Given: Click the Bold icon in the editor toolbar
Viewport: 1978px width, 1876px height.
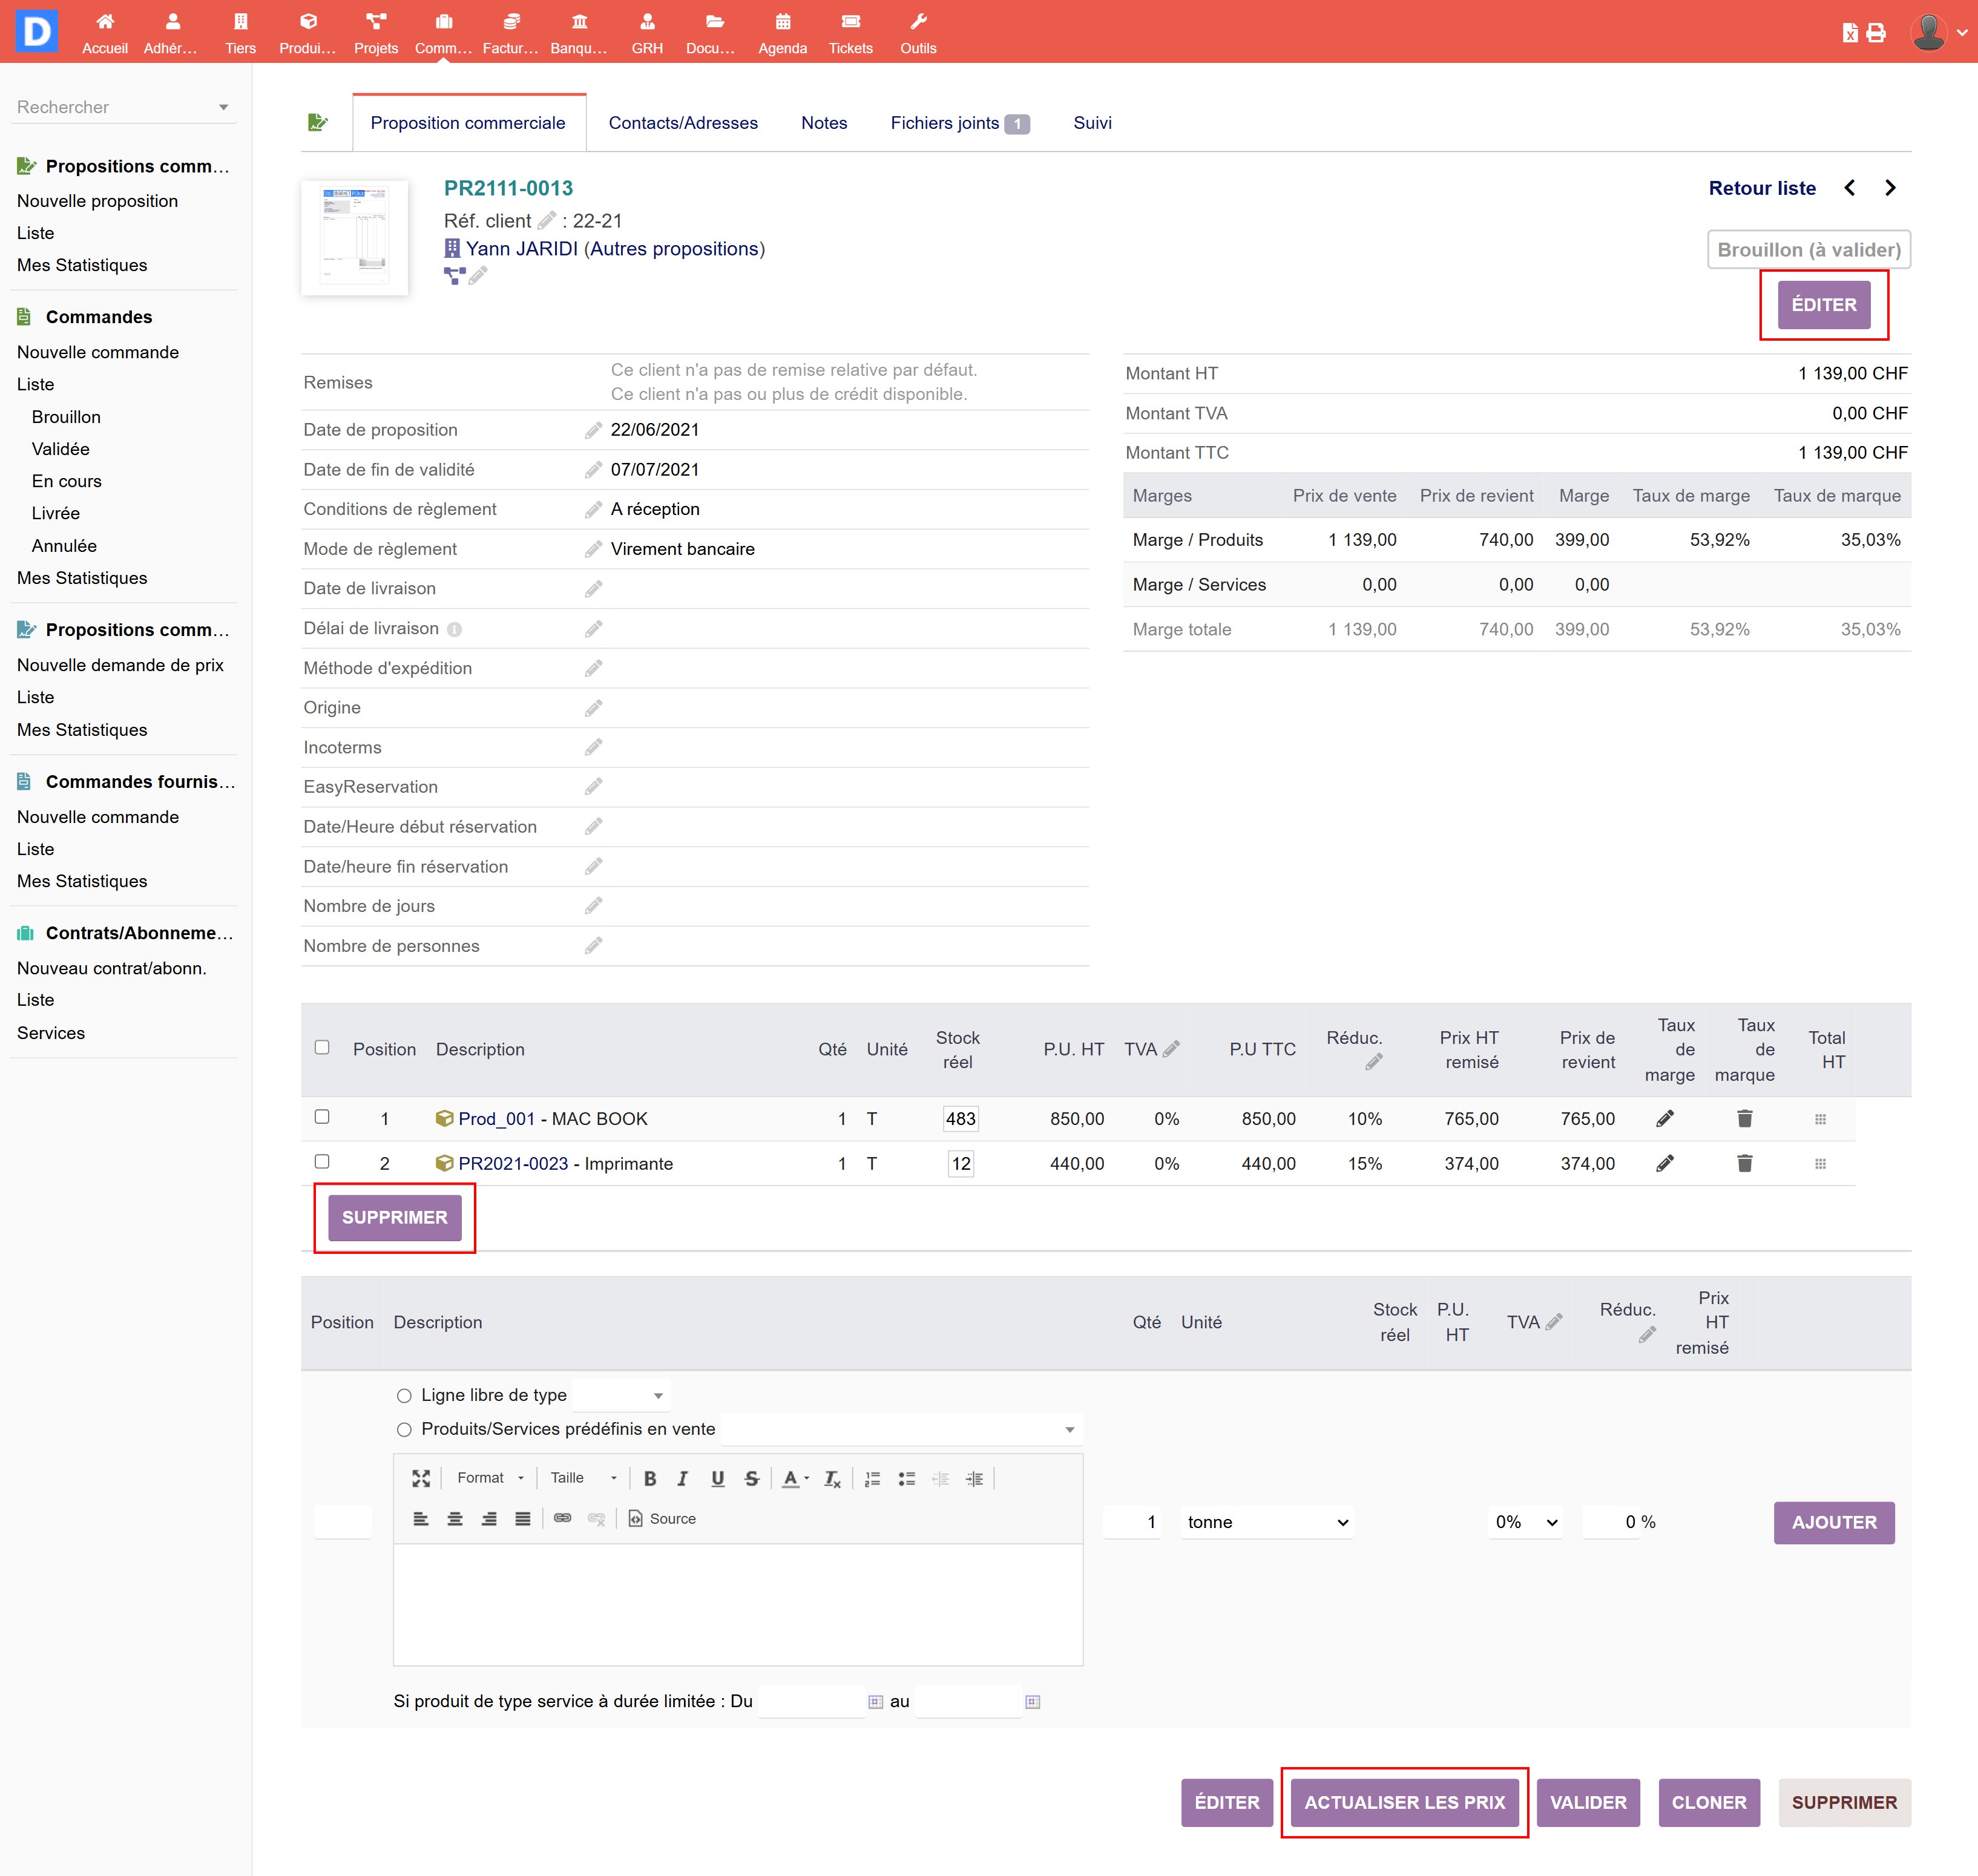Looking at the screenshot, I should point(650,1478).
